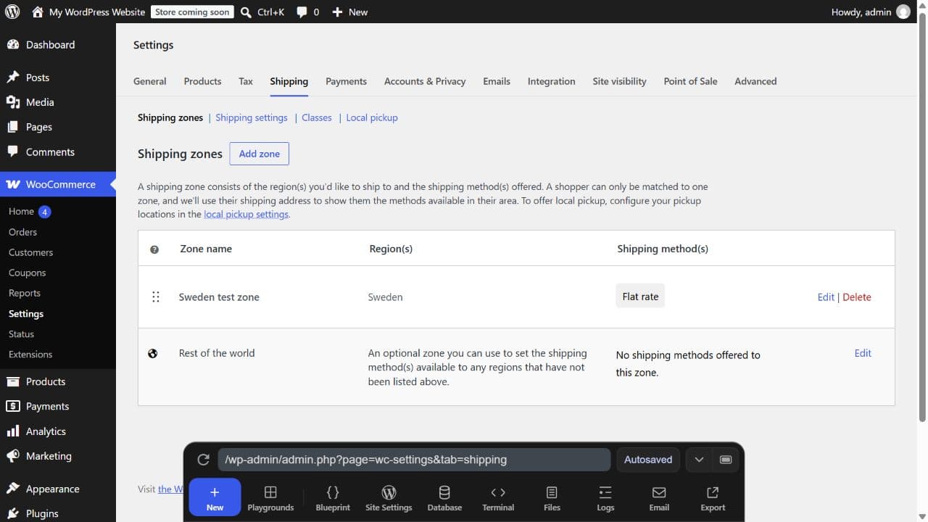Create a new Playground with New button

click(x=215, y=497)
